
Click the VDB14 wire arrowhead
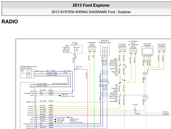(x=55, y=122)
